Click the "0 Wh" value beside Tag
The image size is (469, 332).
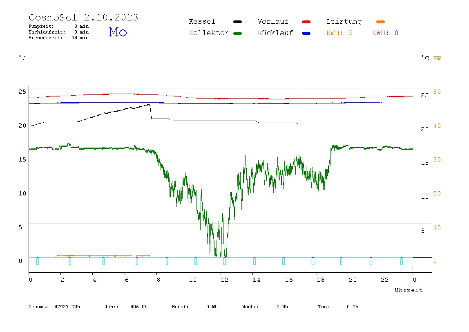click(353, 307)
